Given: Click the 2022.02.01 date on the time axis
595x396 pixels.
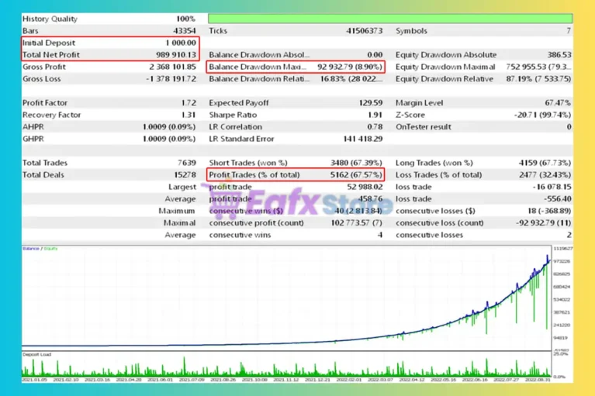Looking at the screenshot, I should click(349, 380).
